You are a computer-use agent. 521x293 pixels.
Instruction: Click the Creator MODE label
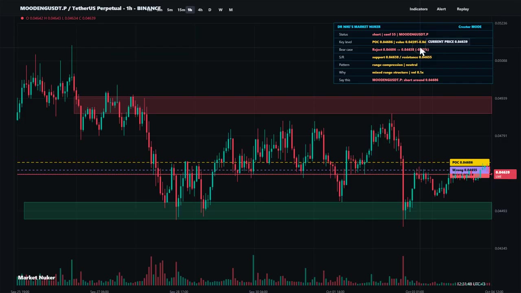470,27
